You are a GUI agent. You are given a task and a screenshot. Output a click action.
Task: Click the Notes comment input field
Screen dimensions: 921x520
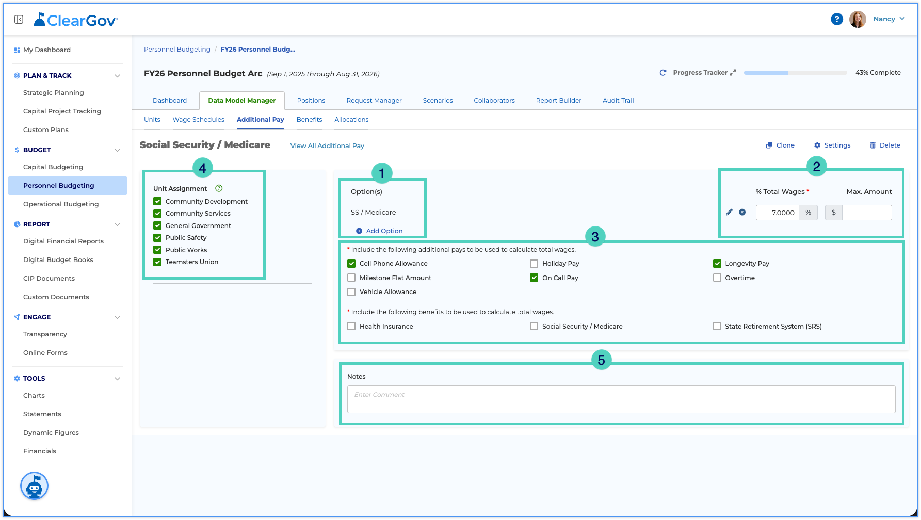pyautogui.click(x=621, y=399)
